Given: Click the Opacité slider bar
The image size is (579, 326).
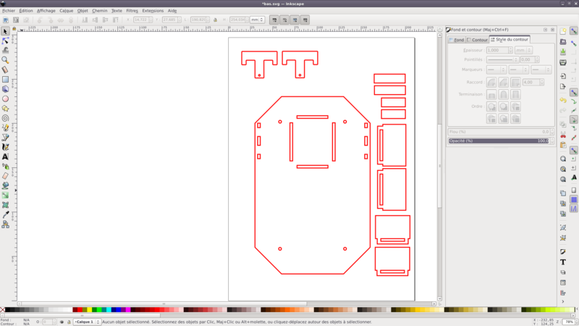Looking at the screenshot, I should [x=498, y=141].
